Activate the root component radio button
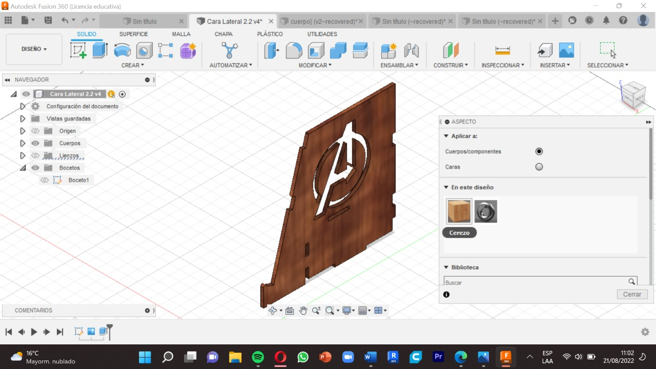 coord(122,94)
